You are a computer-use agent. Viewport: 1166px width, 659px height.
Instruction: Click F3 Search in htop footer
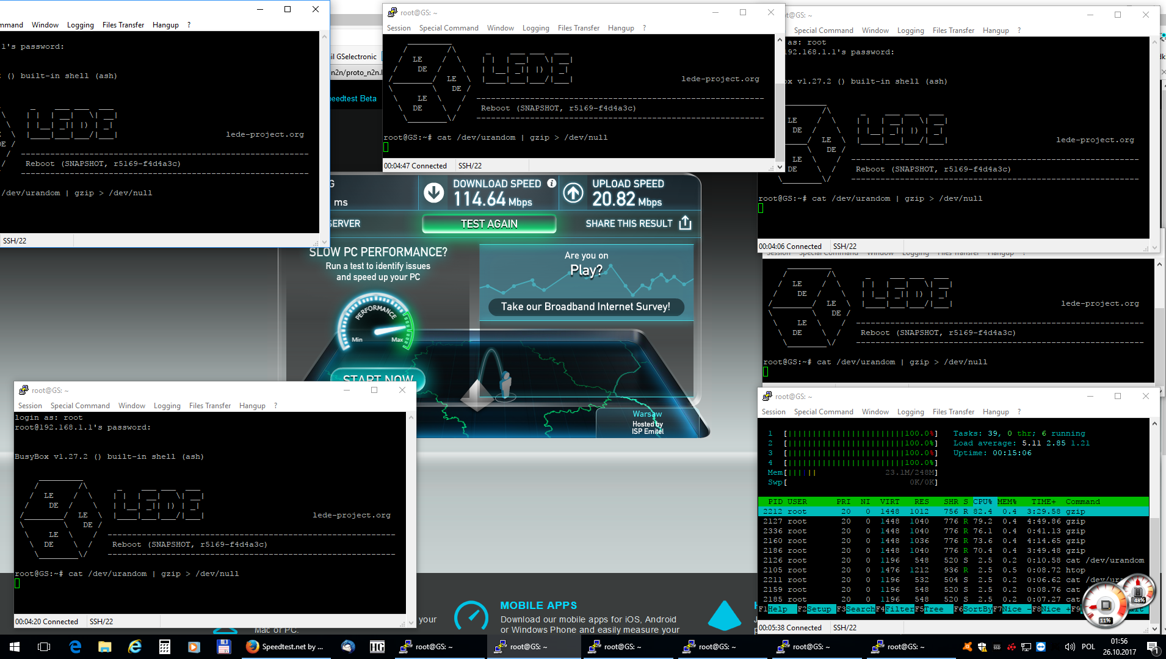pyautogui.click(x=856, y=609)
